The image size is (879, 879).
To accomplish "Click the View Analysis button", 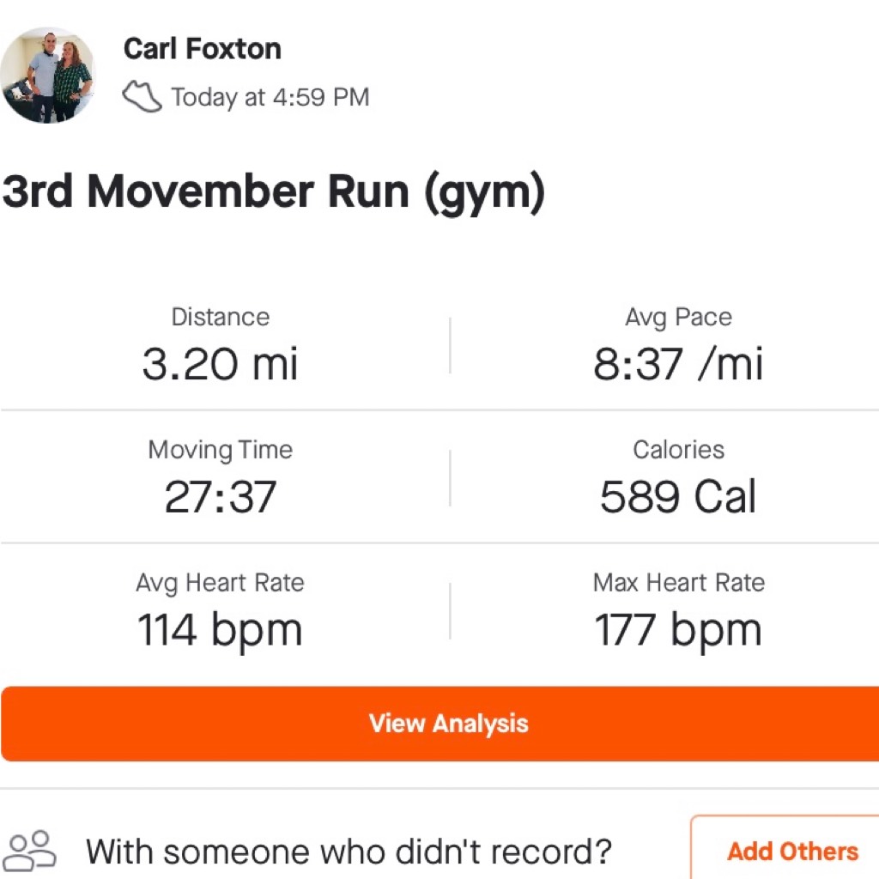I will tap(440, 723).
